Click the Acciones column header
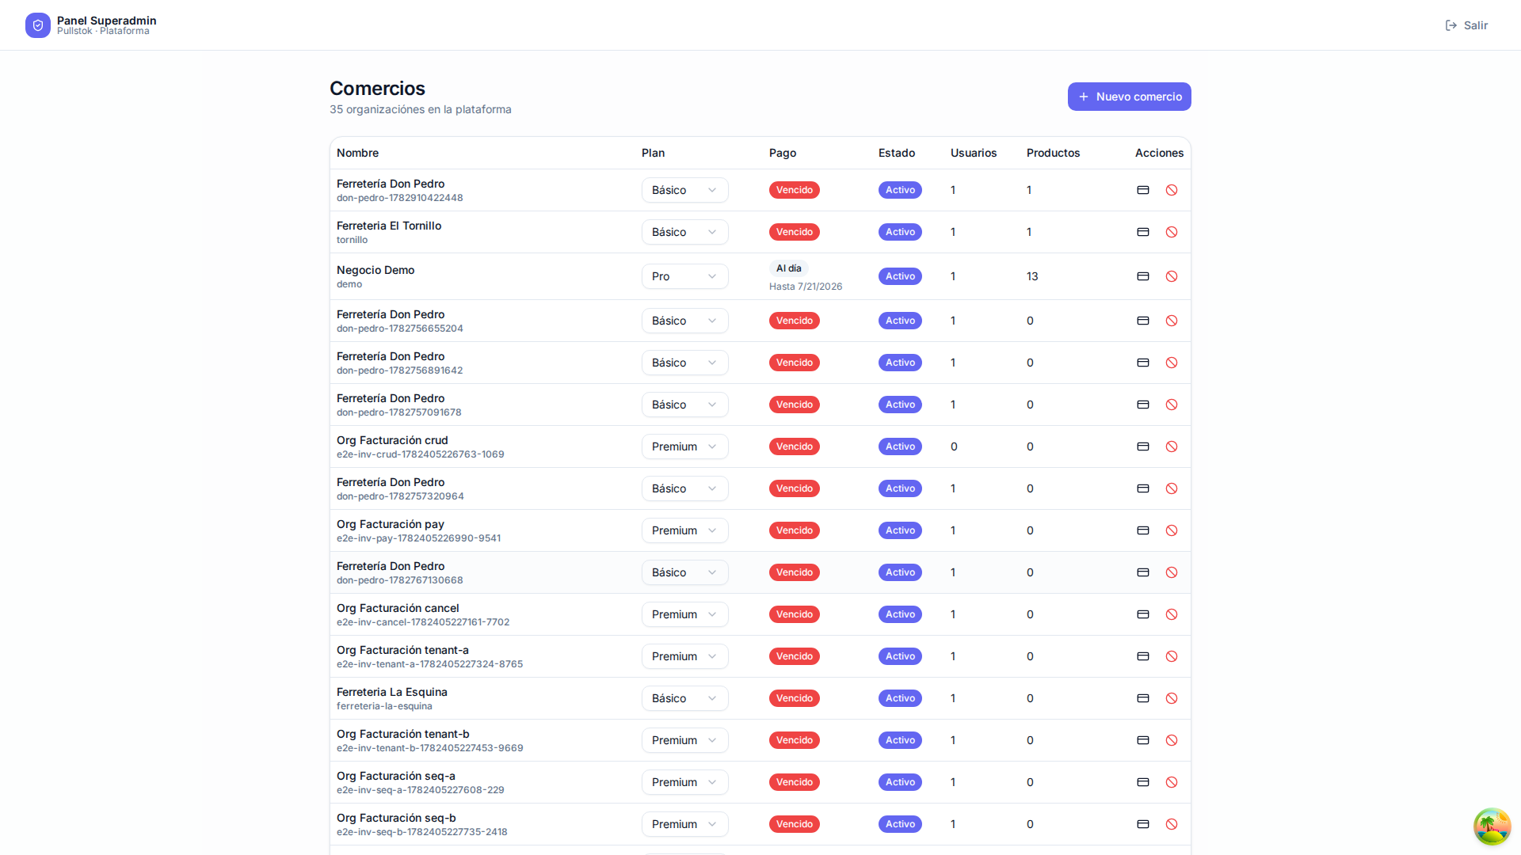The image size is (1521, 855). click(x=1159, y=153)
